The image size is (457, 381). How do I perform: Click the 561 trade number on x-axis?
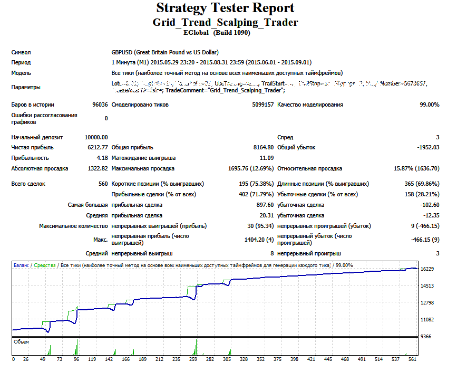pyautogui.click(x=412, y=359)
